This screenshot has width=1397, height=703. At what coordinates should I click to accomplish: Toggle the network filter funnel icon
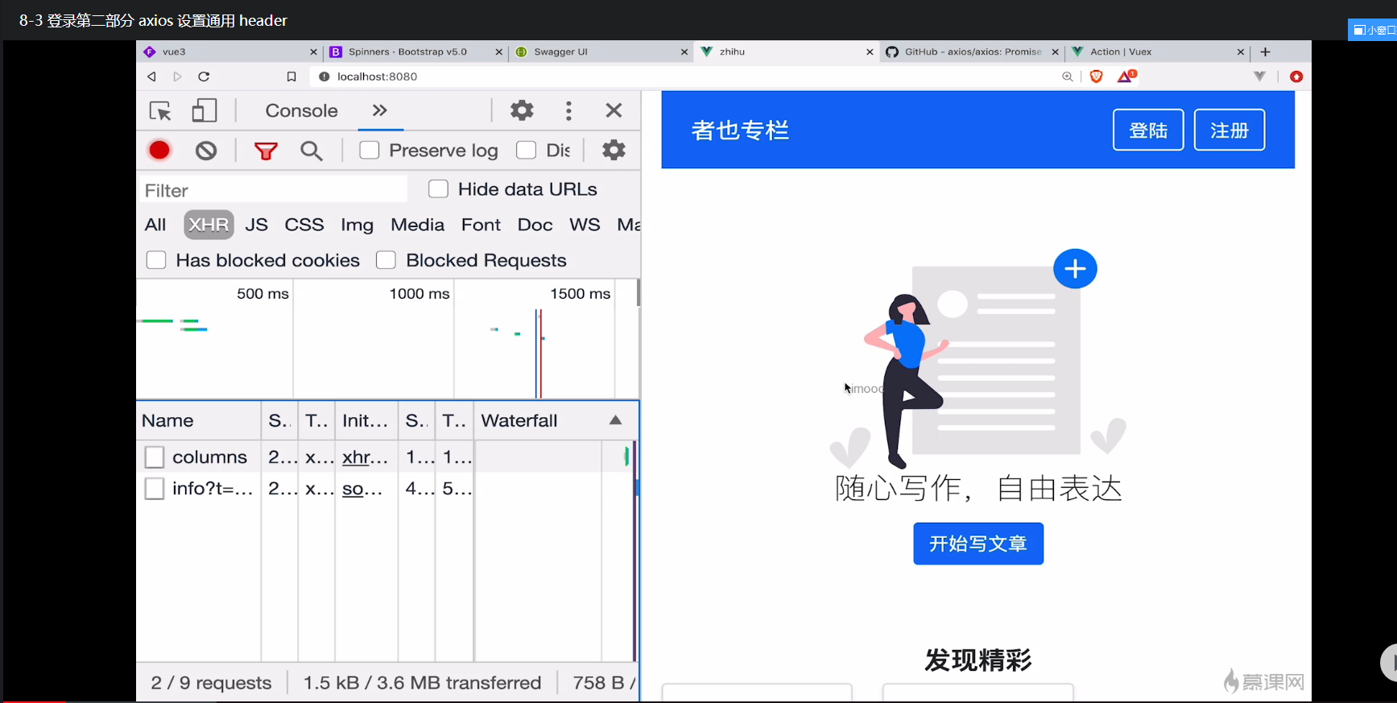coord(266,151)
